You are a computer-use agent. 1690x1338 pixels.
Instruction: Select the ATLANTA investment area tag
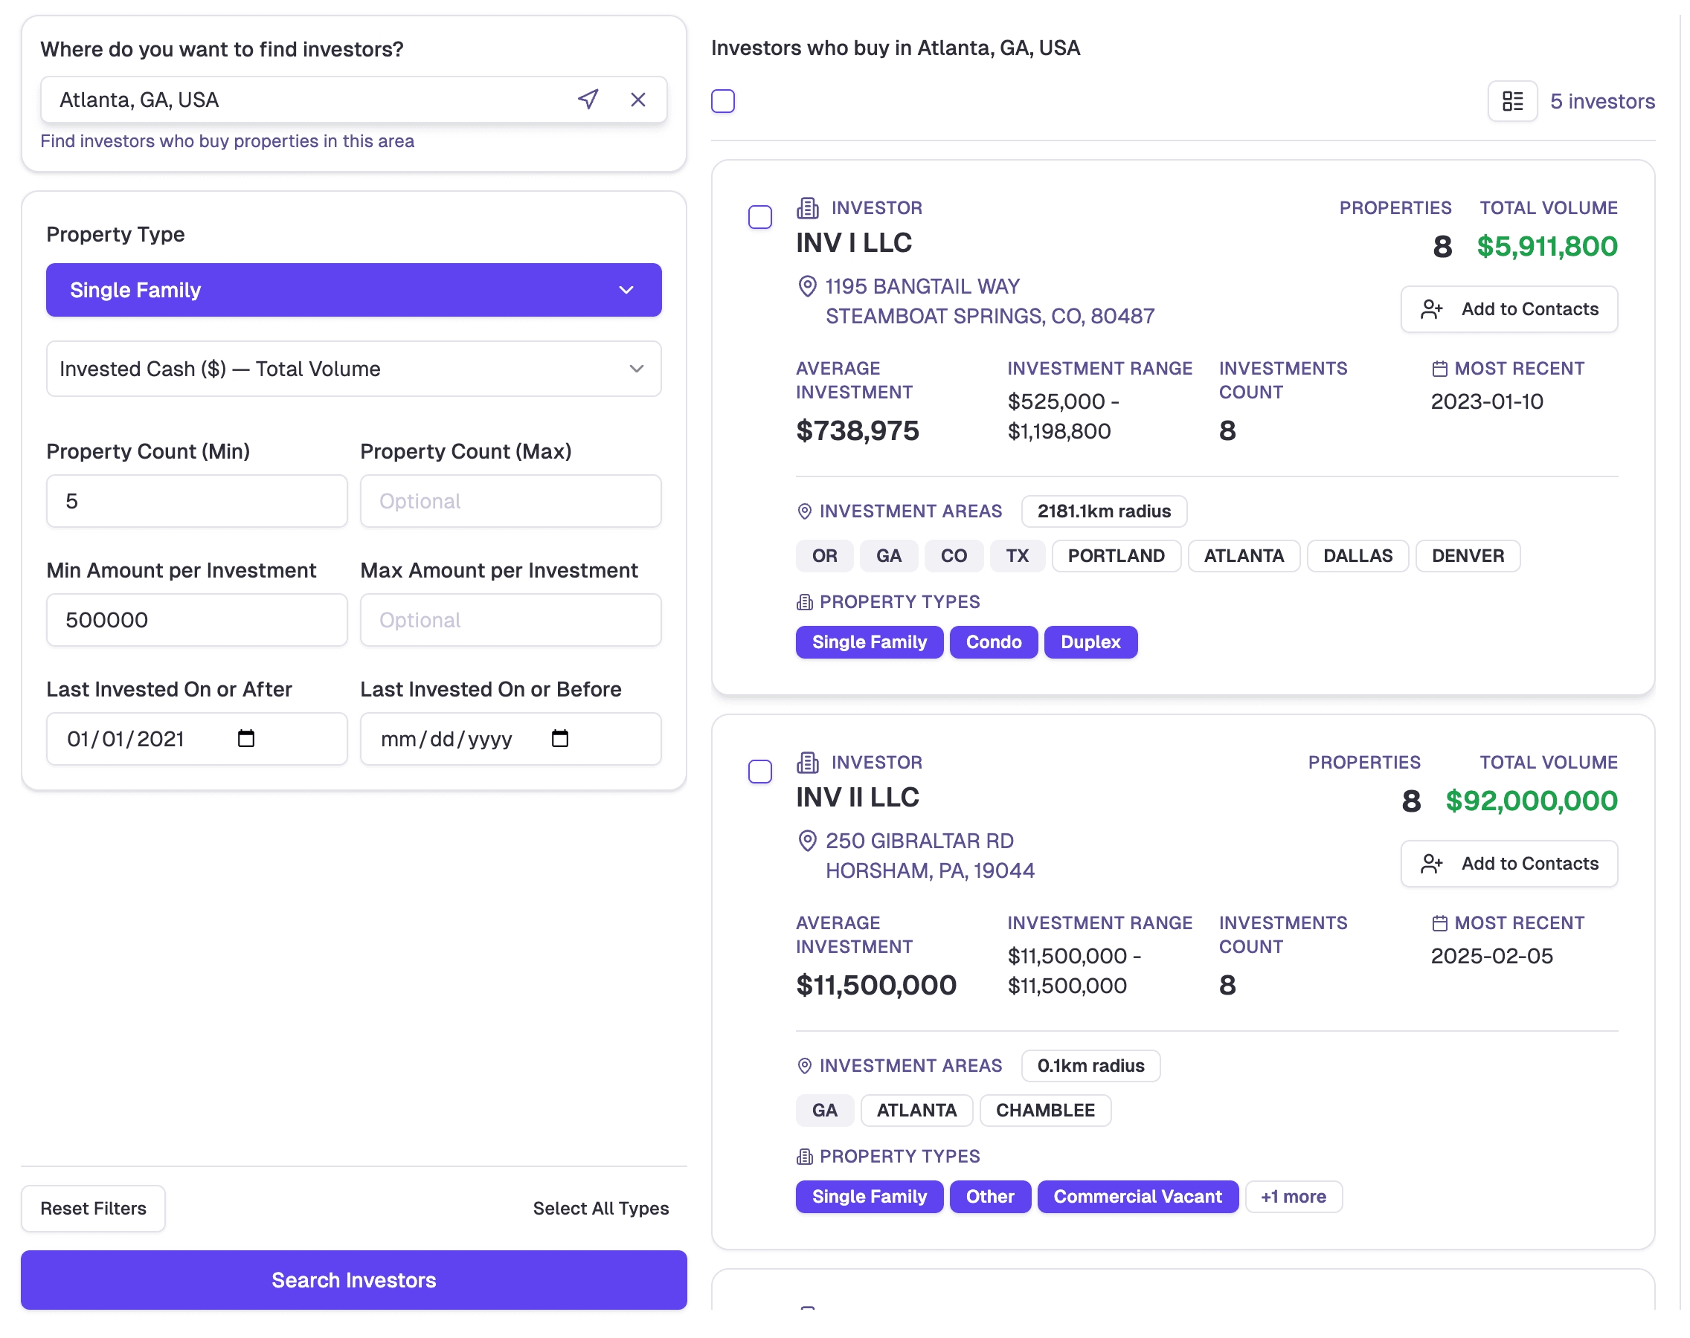[x=1244, y=555]
